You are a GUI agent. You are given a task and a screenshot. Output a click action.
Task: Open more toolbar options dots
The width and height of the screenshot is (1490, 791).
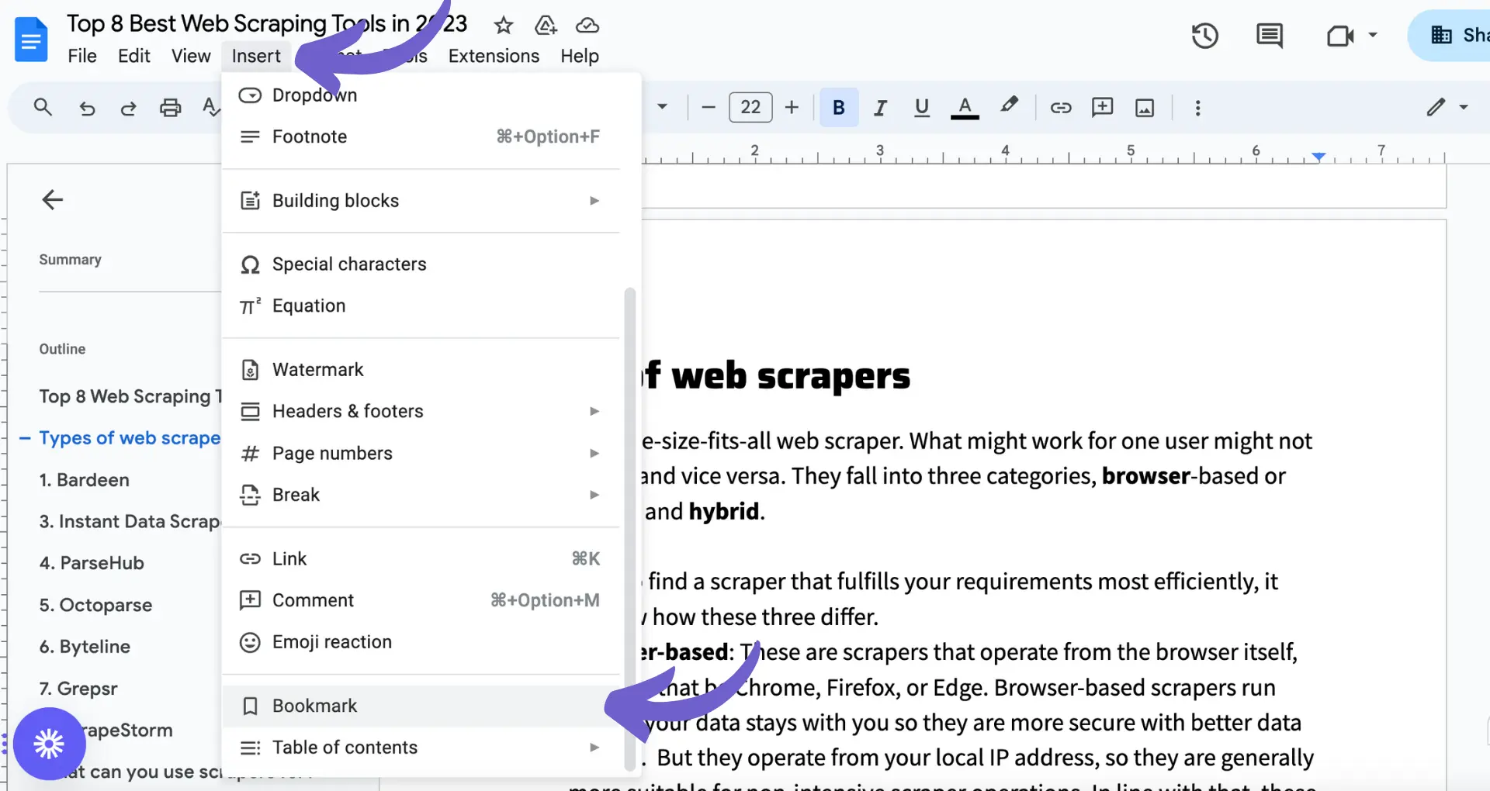pos(1197,107)
